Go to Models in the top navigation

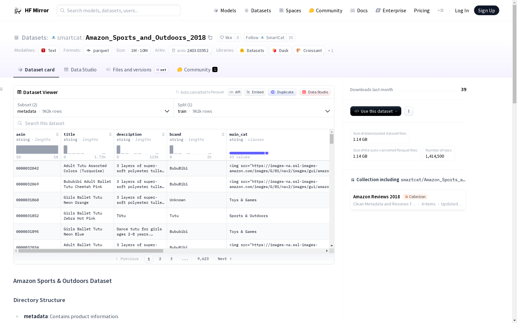coord(225,11)
